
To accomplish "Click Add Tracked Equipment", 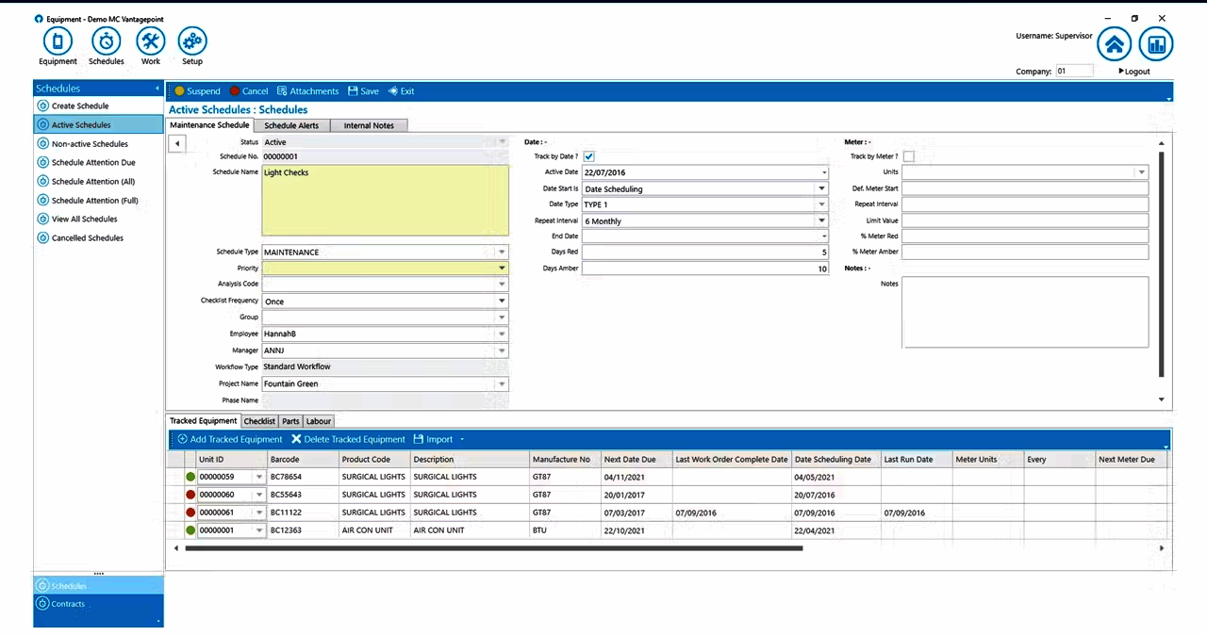I will (229, 439).
